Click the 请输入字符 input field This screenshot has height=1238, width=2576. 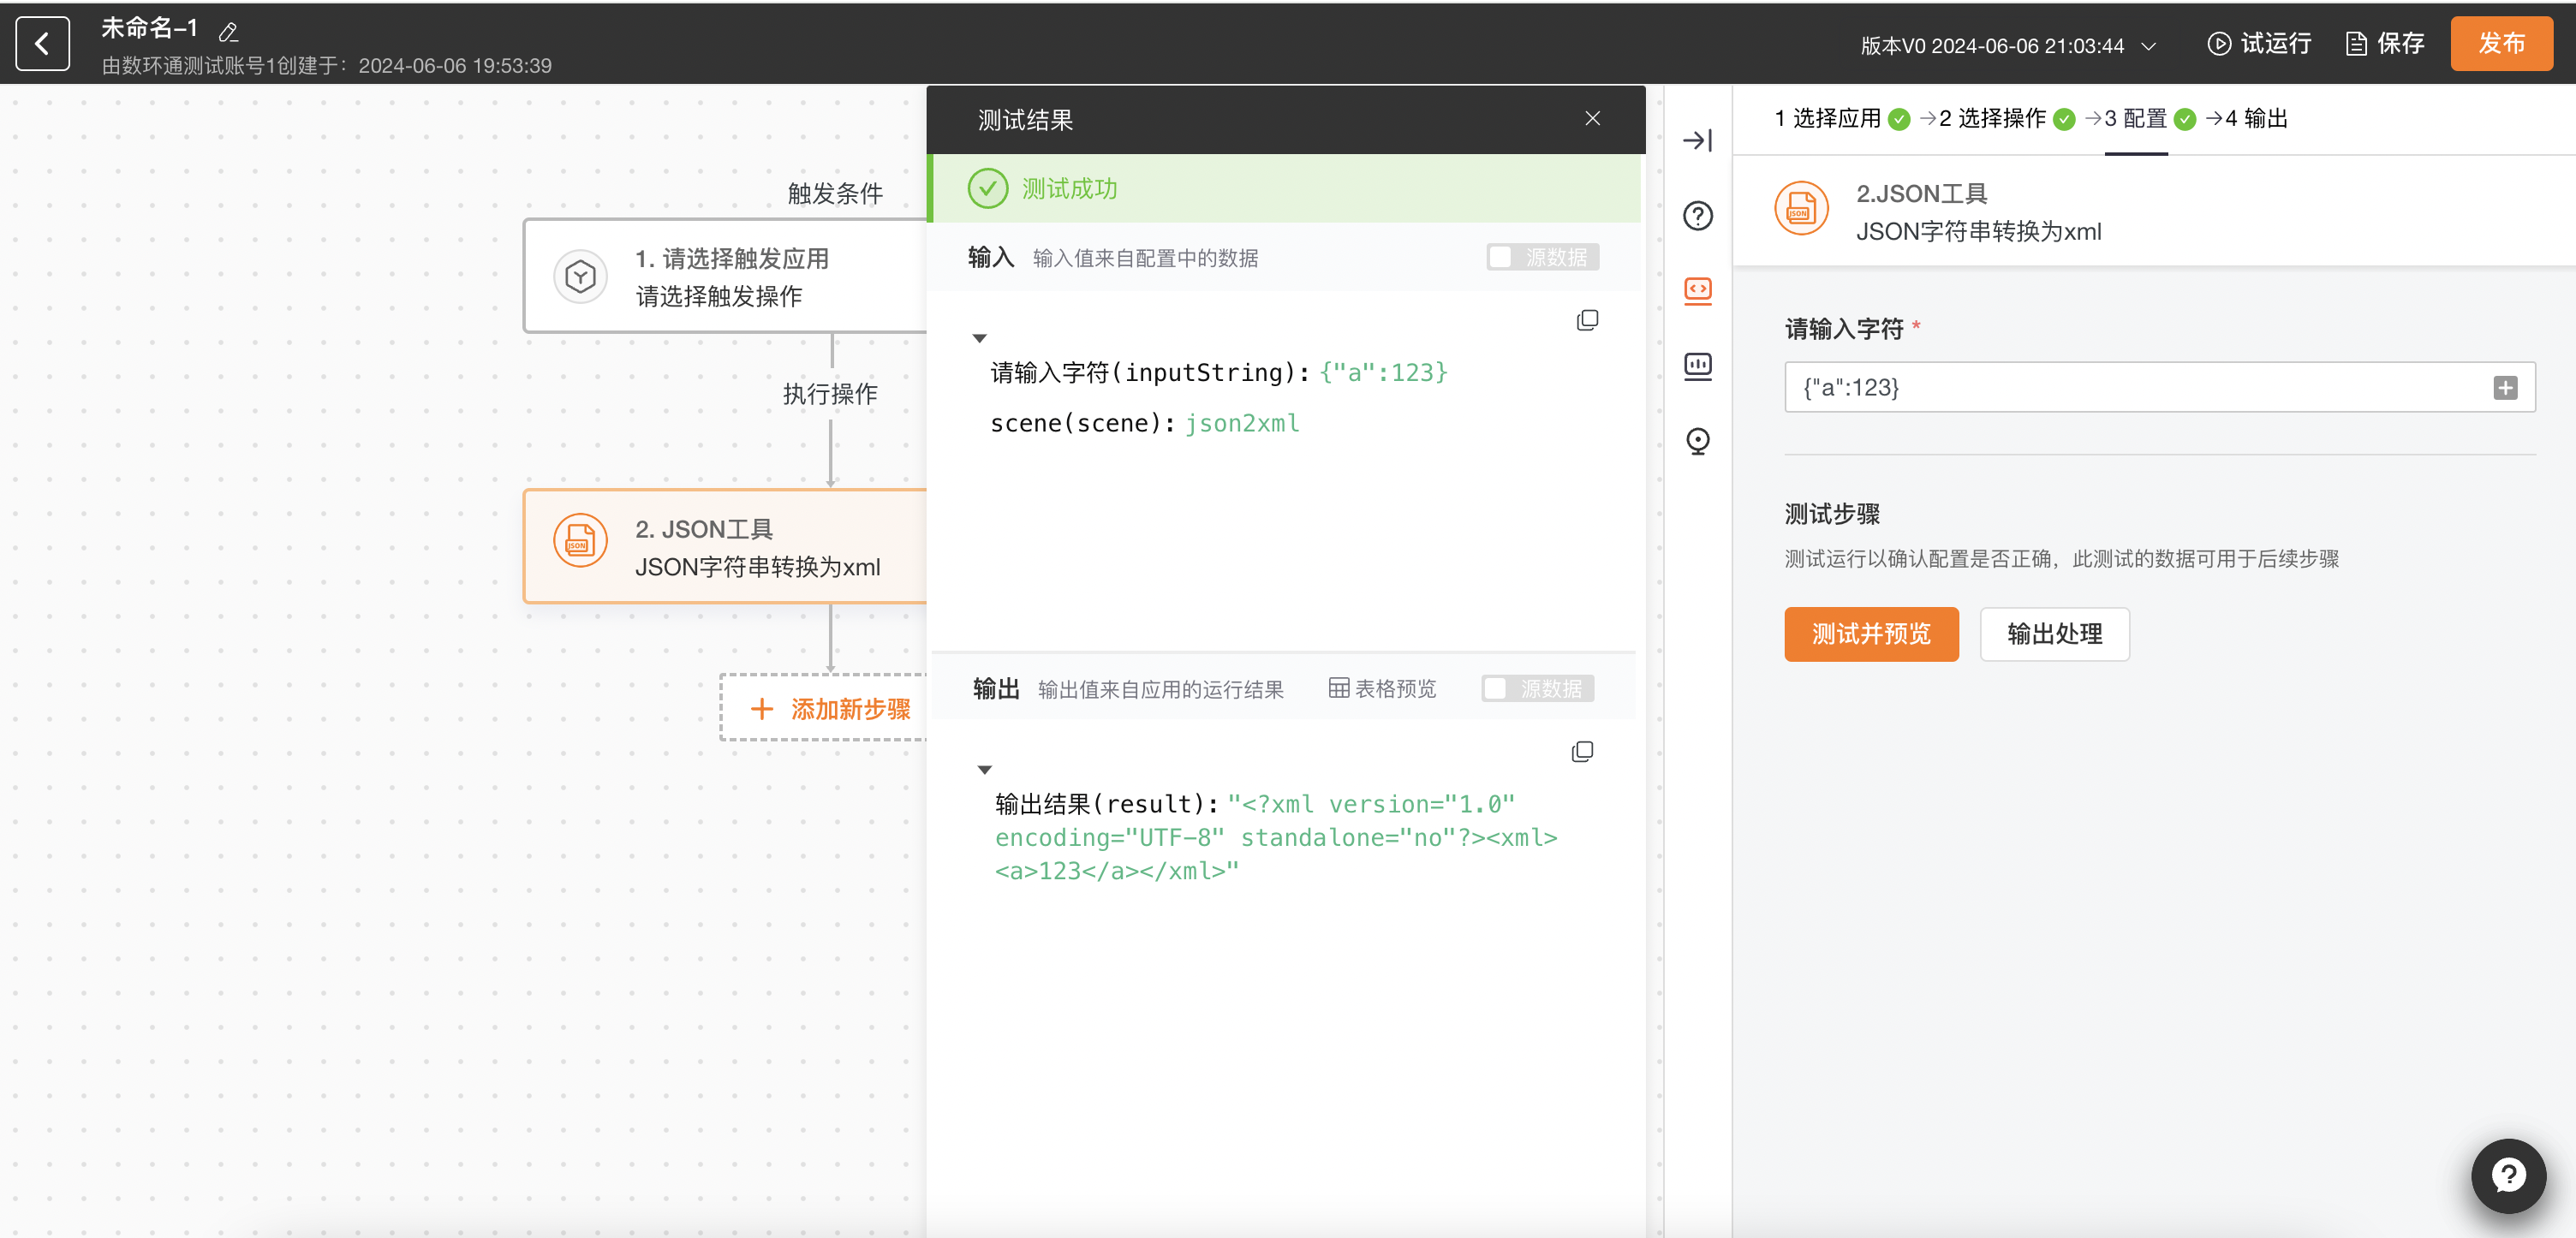point(2159,387)
